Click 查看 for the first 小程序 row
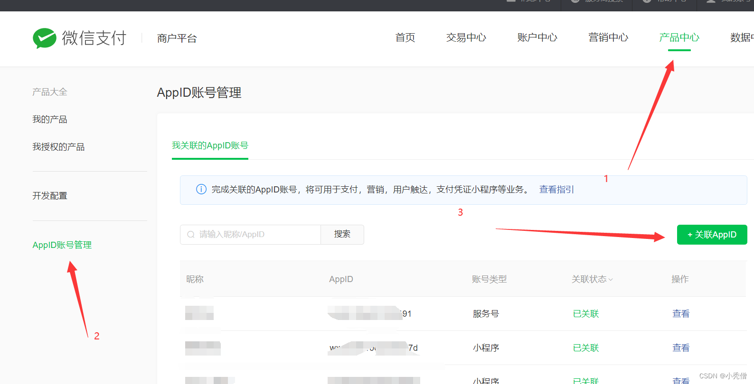Screen dimensions: 754x384 click(x=681, y=348)
